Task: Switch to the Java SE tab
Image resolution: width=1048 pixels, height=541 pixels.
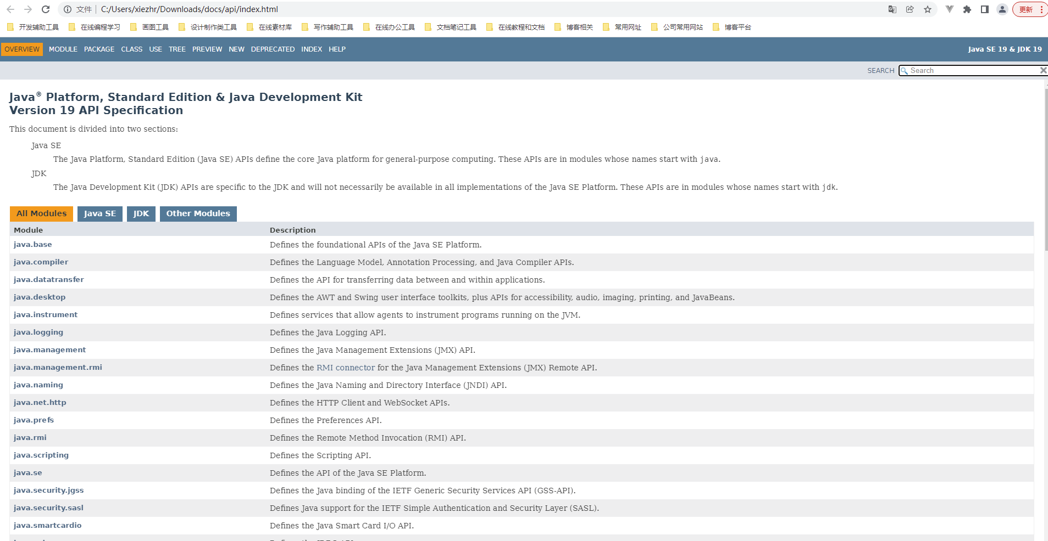Action: click(x=100, y=214)
